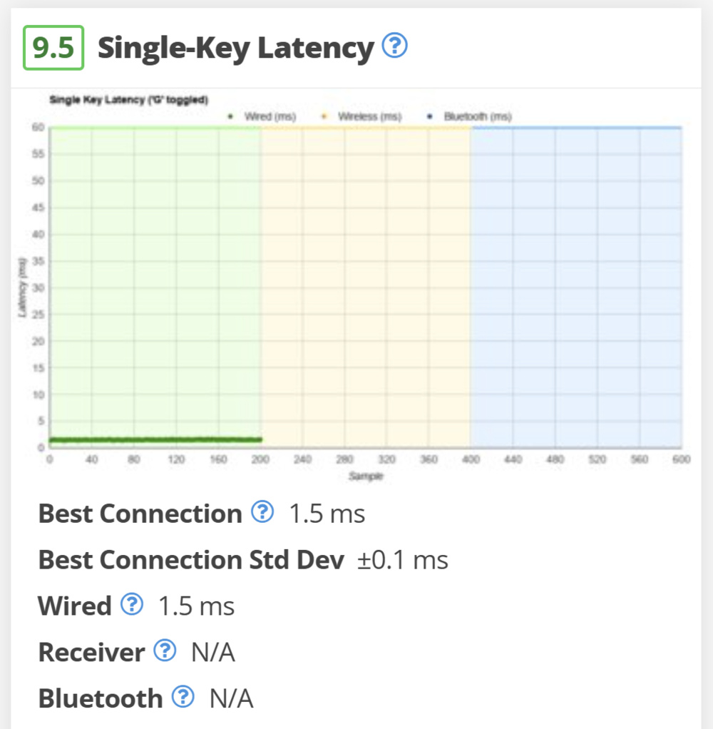The height and width of the screenshot is (729, 713).
Task: Click the Receiver help icon
Action: [x=164, y=651]
